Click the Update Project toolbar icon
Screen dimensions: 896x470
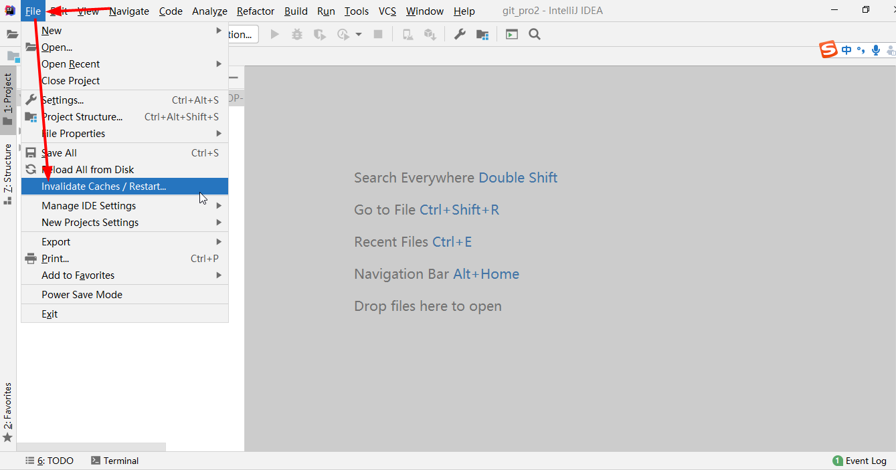[408, 34]
